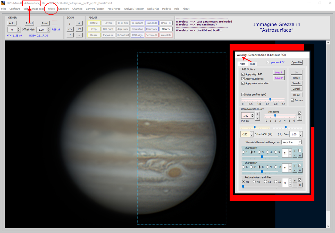The width and height of the screenshot is (335, 233).
Task: Click the fit-width <> zoom button
Action: pyautogui.click(x=70, y=29)
